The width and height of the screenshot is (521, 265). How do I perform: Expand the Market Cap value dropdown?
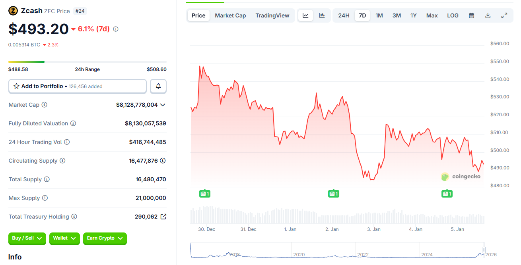click(x=162, y=105)
